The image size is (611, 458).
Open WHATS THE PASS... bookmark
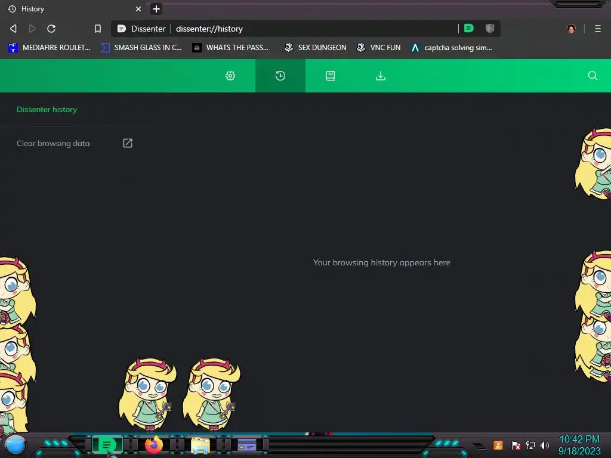tap(230, 48)
